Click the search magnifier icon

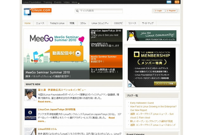click(x=77, y=11)
